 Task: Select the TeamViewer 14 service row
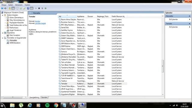tap(93, 78)
